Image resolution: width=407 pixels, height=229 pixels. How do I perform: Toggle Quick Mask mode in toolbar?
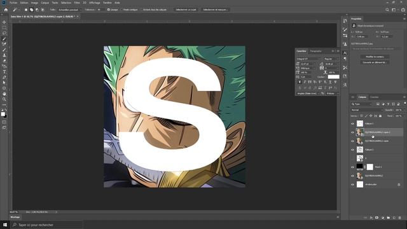(4, 122)
